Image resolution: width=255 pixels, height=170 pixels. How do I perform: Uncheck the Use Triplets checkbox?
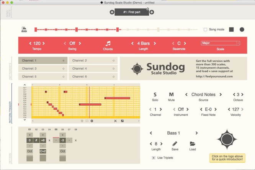(154, 158)
